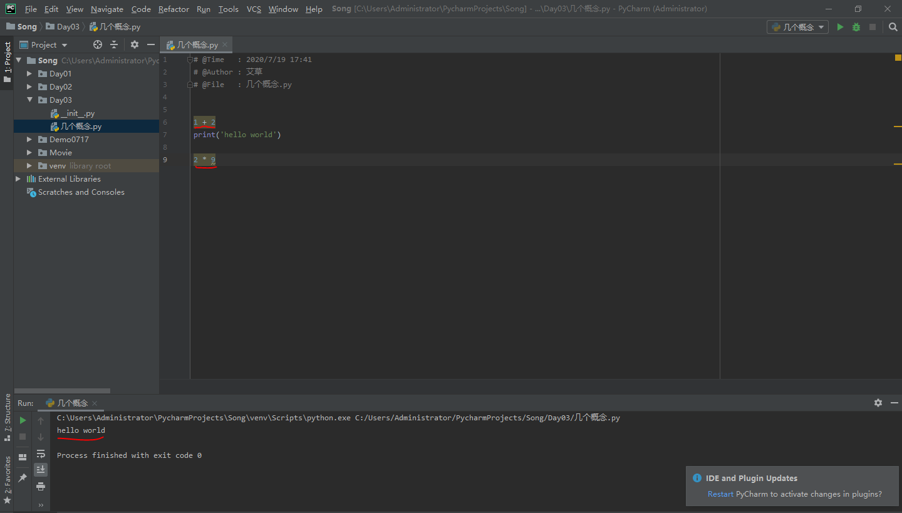Screen dimensions: 902x513
Task: Click the up stack trace arrow
Action: [x=41, y=420]
